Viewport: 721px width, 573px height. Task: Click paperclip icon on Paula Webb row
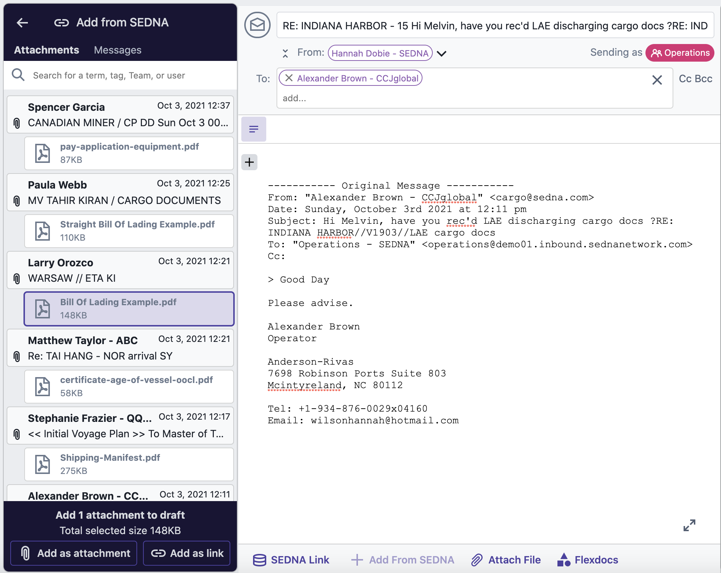pyautogui.click(x=17, y=201)
